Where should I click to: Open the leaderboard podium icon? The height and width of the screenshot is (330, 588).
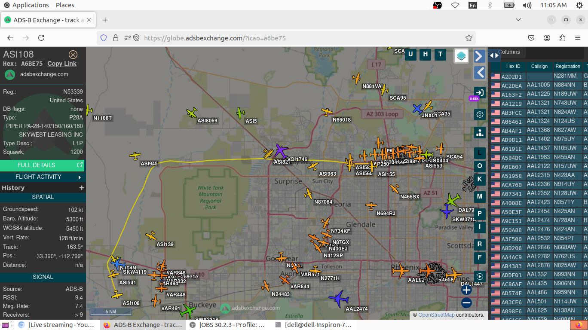[x=480, y=132]
